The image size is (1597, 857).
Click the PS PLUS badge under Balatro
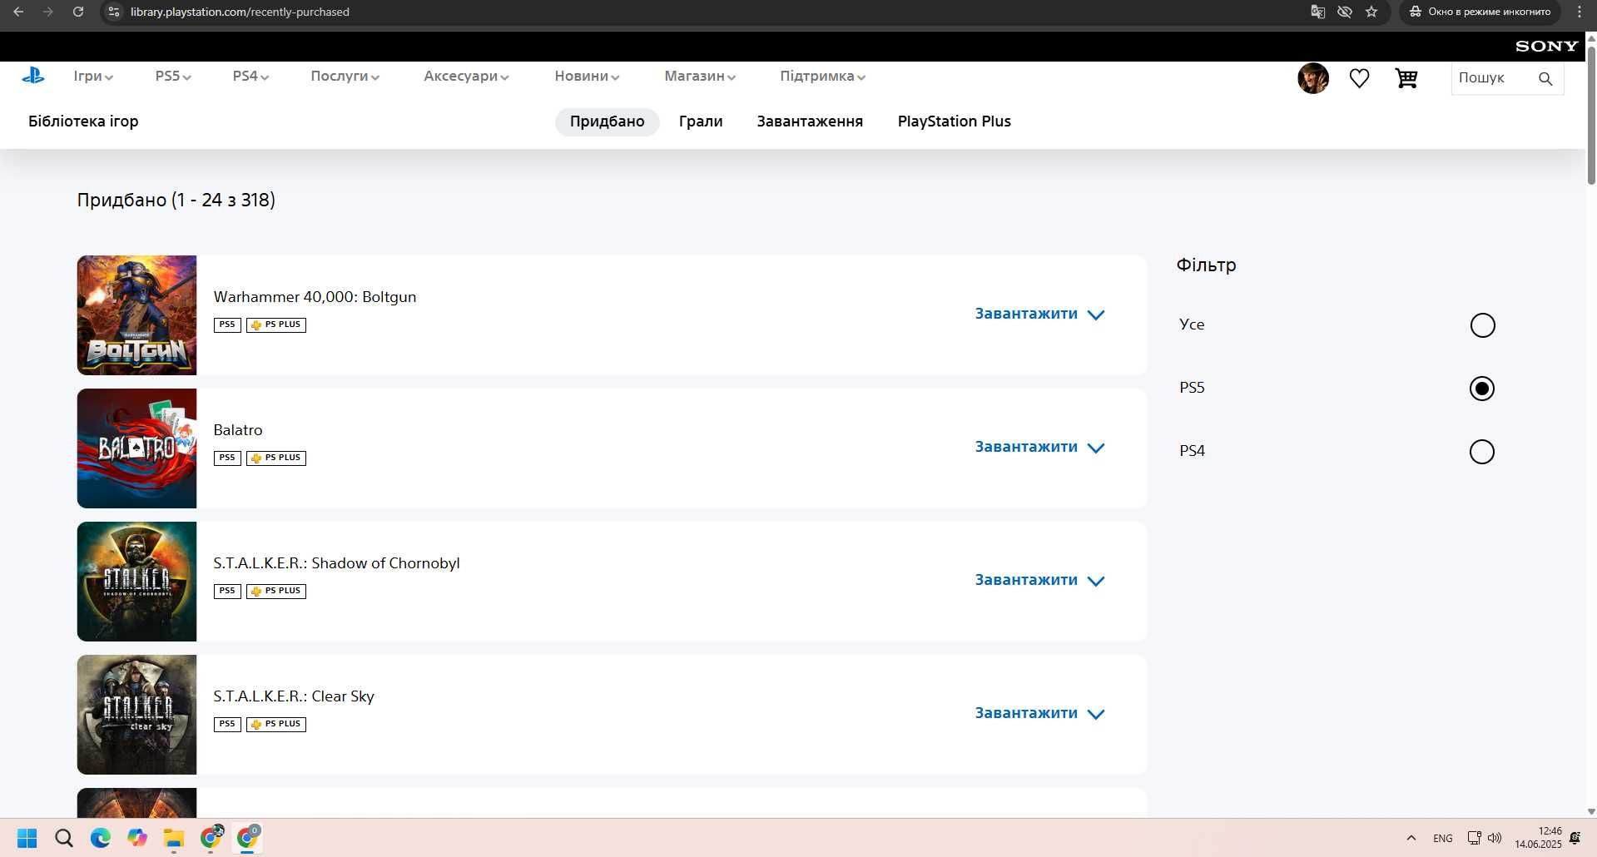coord(276,458)
